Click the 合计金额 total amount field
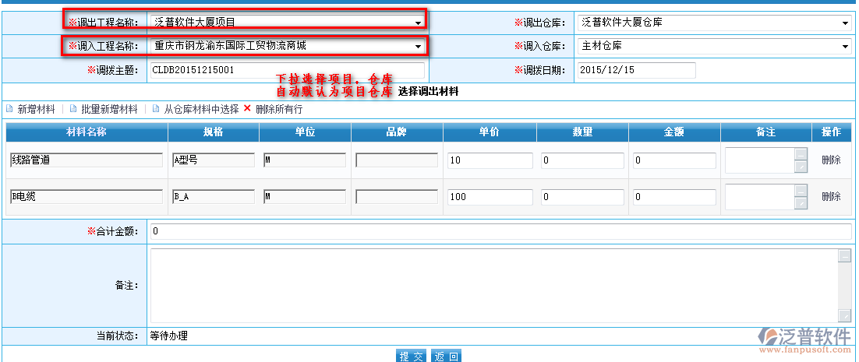 pyautogui.click(x=500, y=232)
